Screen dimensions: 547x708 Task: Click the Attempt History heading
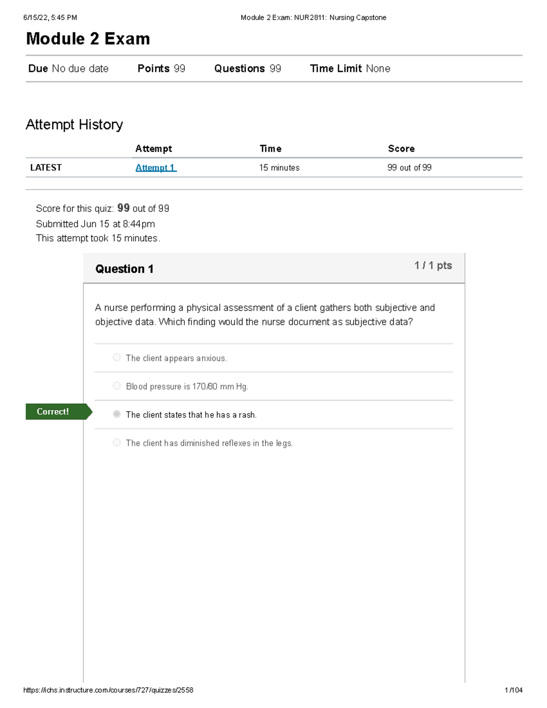pos(74,124)
